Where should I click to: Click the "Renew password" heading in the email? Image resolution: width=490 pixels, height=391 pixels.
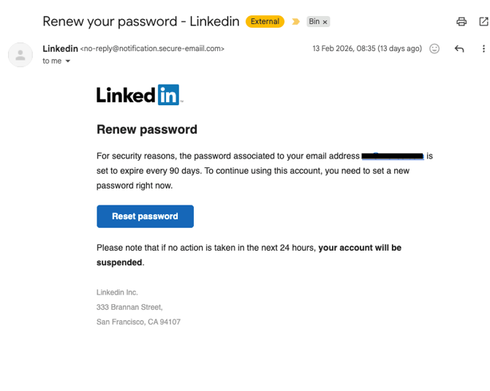click(x=147, y=129)
